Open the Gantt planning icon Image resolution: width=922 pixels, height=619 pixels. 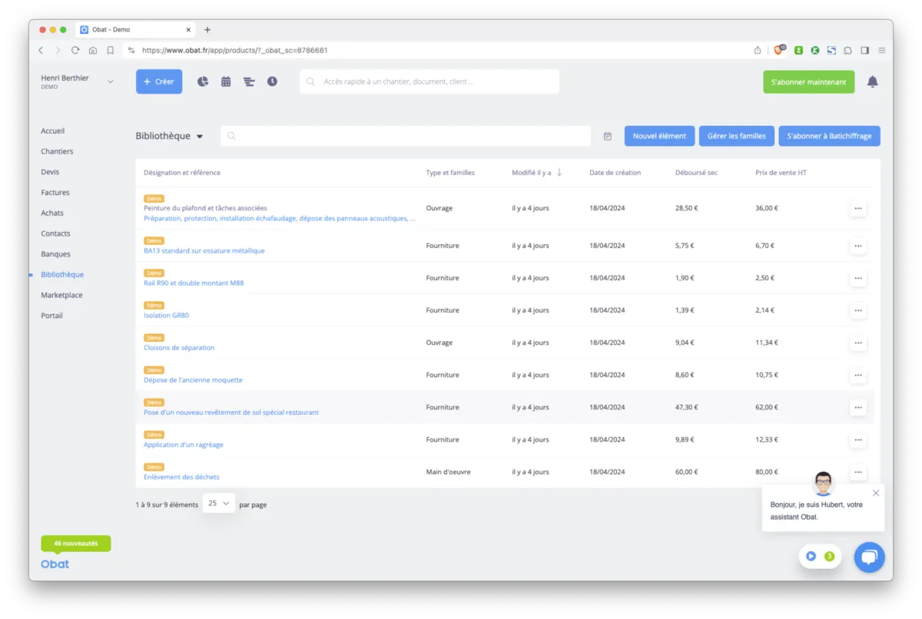(249, 81)
